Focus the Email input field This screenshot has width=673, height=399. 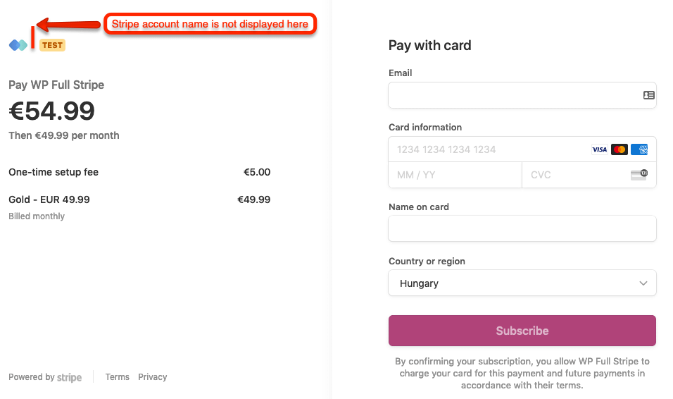coord(514,95)
